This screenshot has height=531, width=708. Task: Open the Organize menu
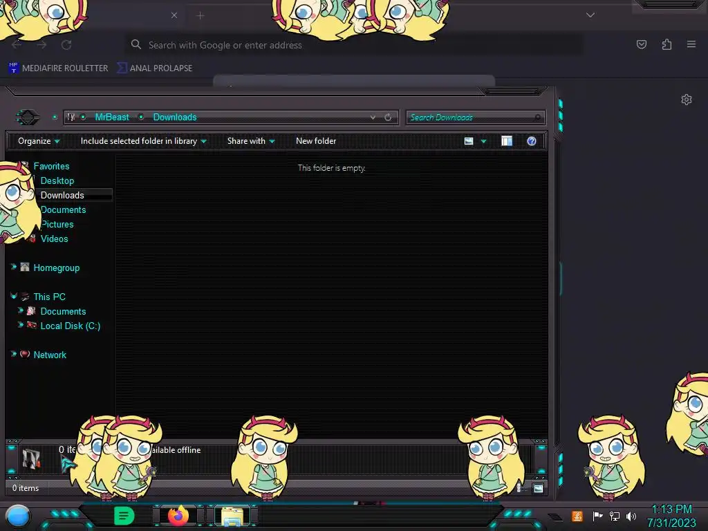coord(39,141)
